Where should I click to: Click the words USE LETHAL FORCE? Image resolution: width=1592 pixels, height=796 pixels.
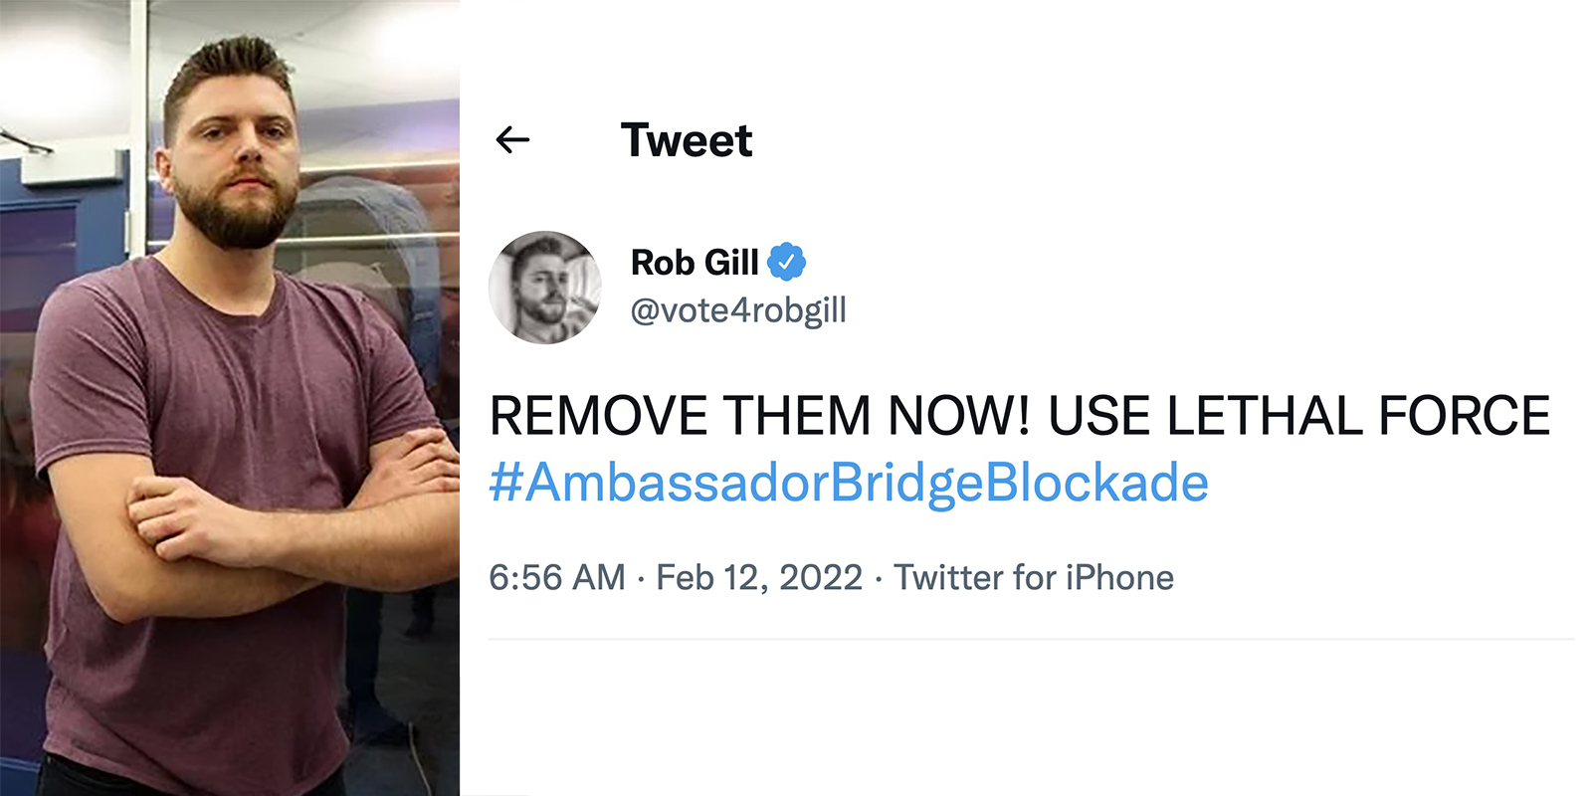pos(1298,415)
